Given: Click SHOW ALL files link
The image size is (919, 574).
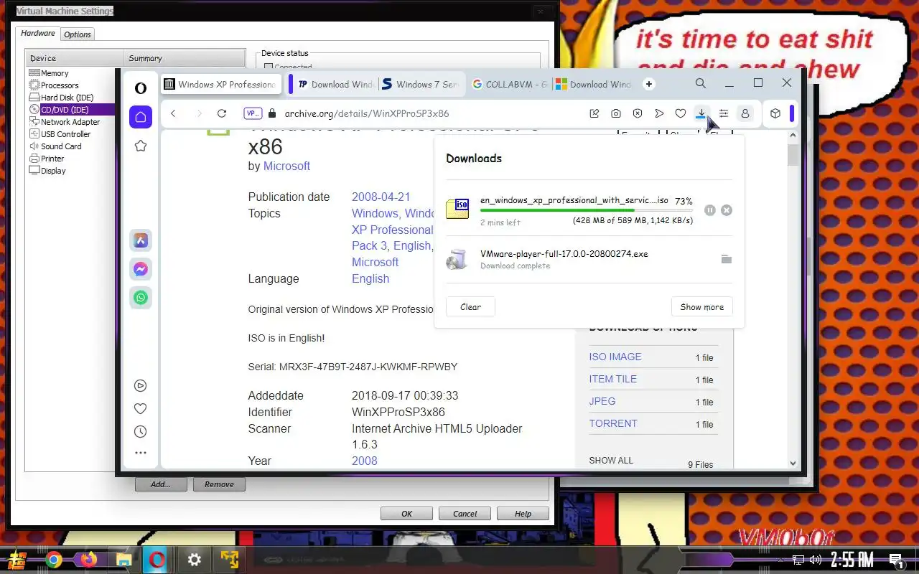Looking at the screenshot, I should point(611,460).
